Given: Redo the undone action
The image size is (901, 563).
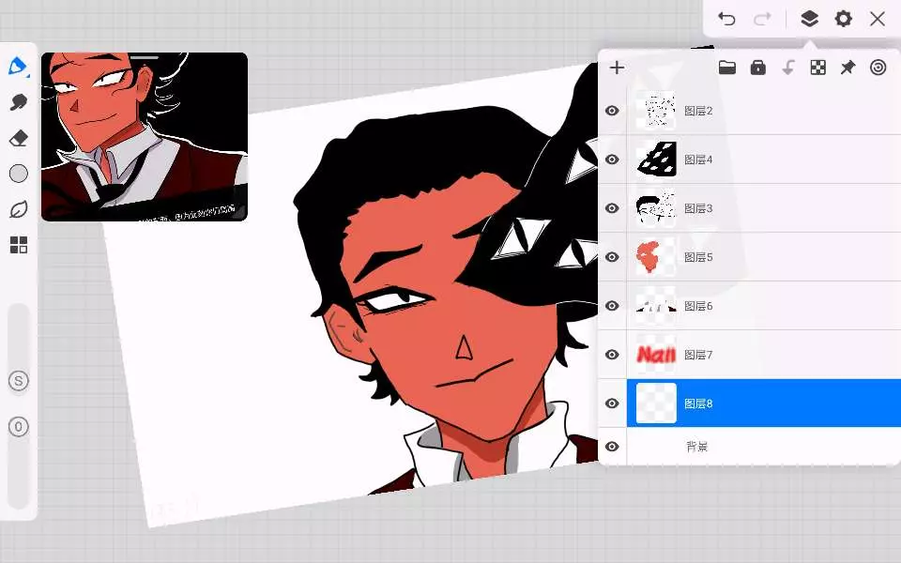Looking at the screenshot, I should (x=762, y=19).
